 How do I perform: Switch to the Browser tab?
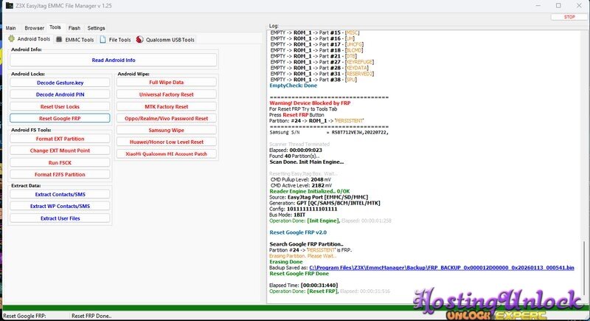(x=34, y=28)
